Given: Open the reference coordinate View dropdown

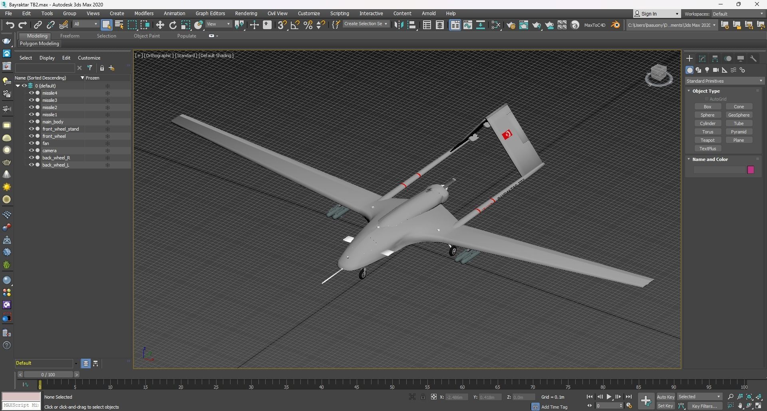Looking at the screenshot, I should (219, 24).
